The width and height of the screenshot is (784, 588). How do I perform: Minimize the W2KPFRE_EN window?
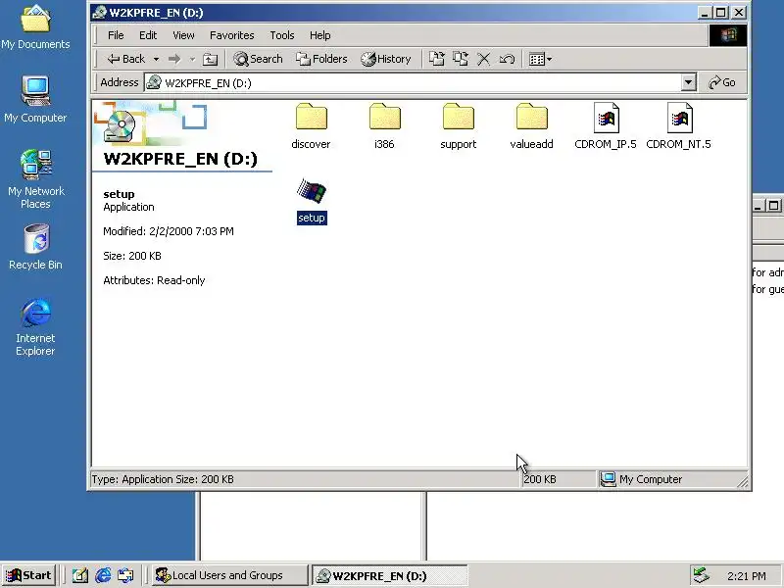pyautogui.click(x=704, y=13)
